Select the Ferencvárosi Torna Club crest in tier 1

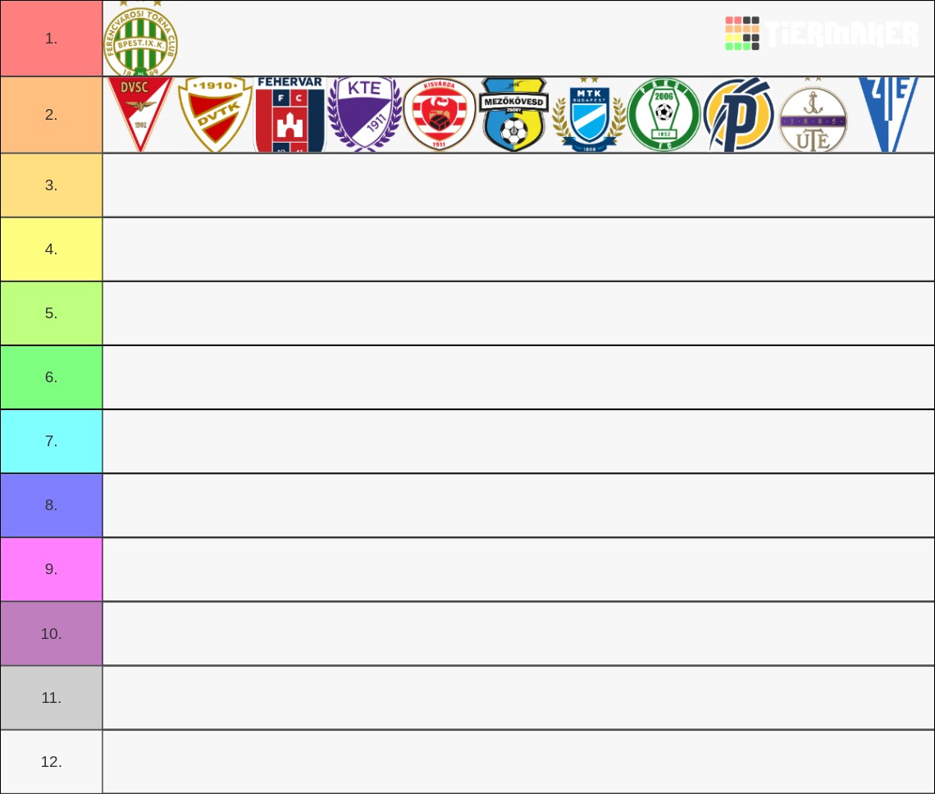pos(139,39)
